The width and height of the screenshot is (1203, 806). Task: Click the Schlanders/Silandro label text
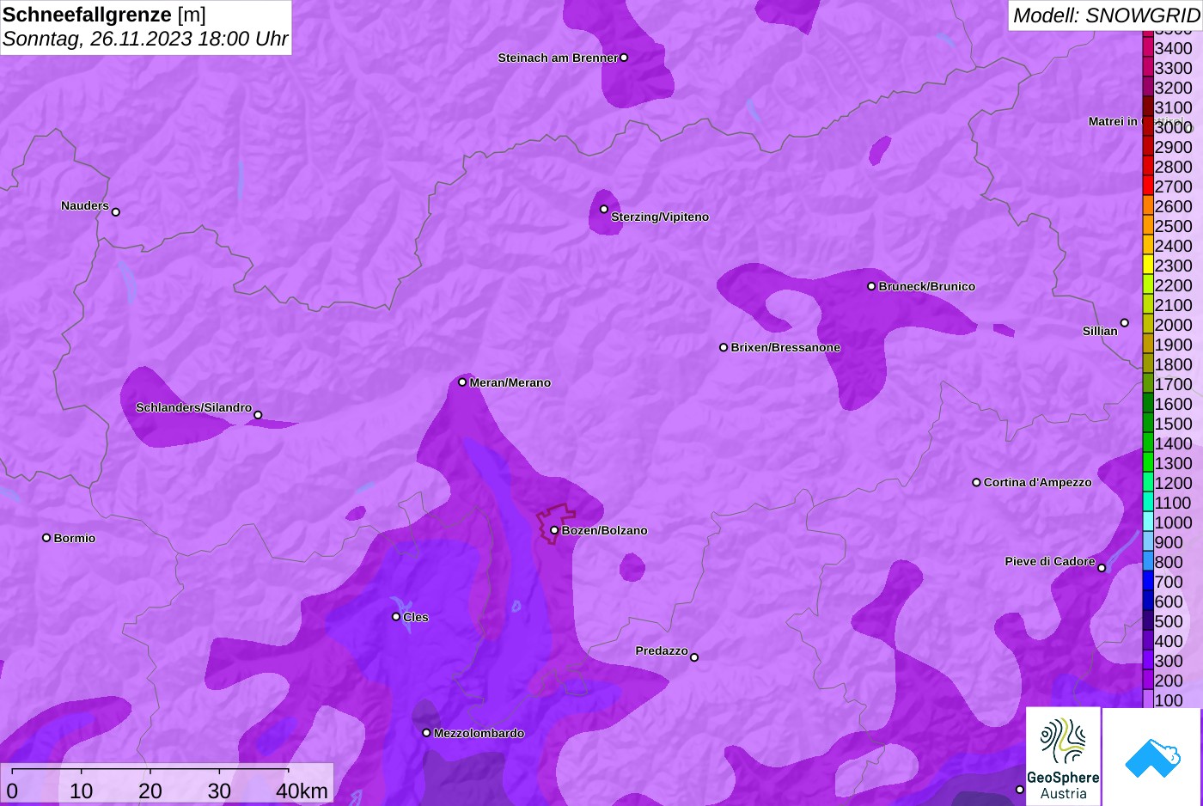(194, 407)
